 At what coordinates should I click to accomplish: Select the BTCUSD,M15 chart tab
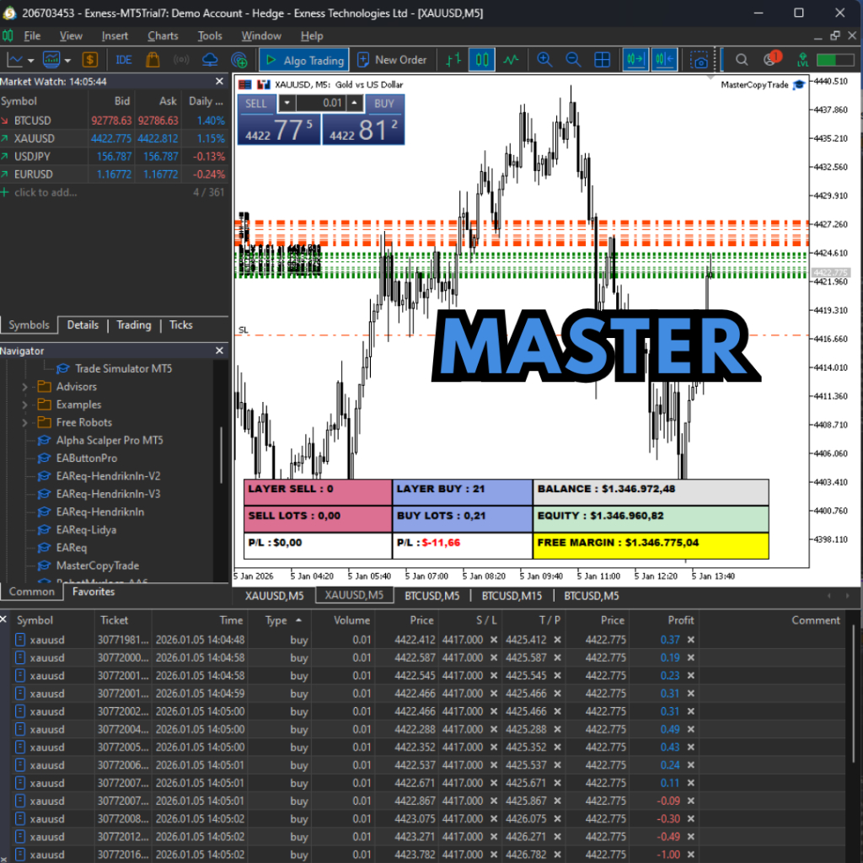pos(512,596)
